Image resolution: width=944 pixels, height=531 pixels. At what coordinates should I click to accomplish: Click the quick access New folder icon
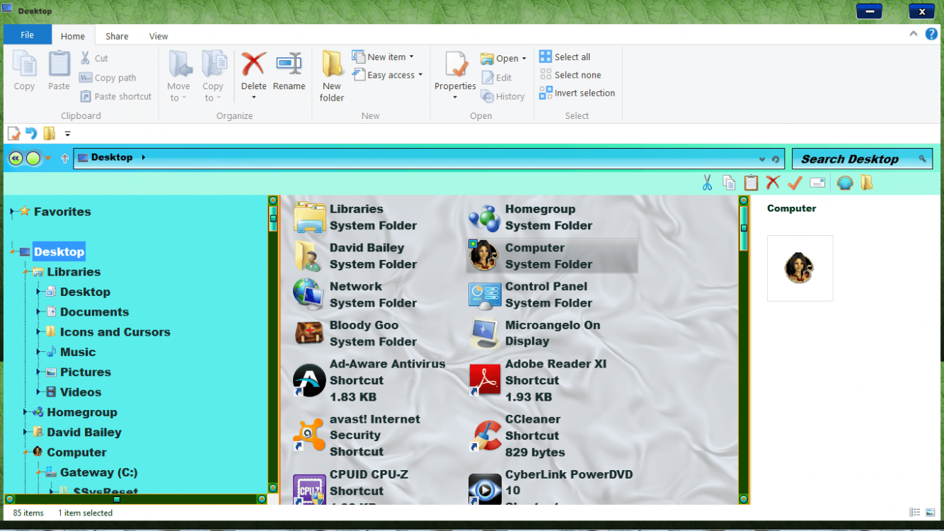[49, 133]
